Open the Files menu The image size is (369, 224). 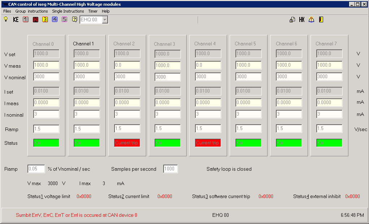[x=7, y=11]
